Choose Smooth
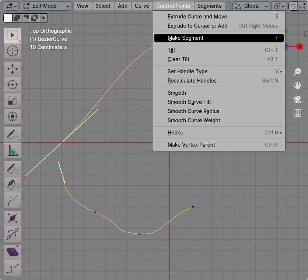308x280 pixels. [219, 93]
